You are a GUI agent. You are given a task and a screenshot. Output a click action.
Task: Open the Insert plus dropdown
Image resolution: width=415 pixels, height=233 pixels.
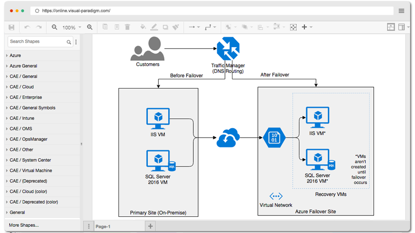(307, 27)
